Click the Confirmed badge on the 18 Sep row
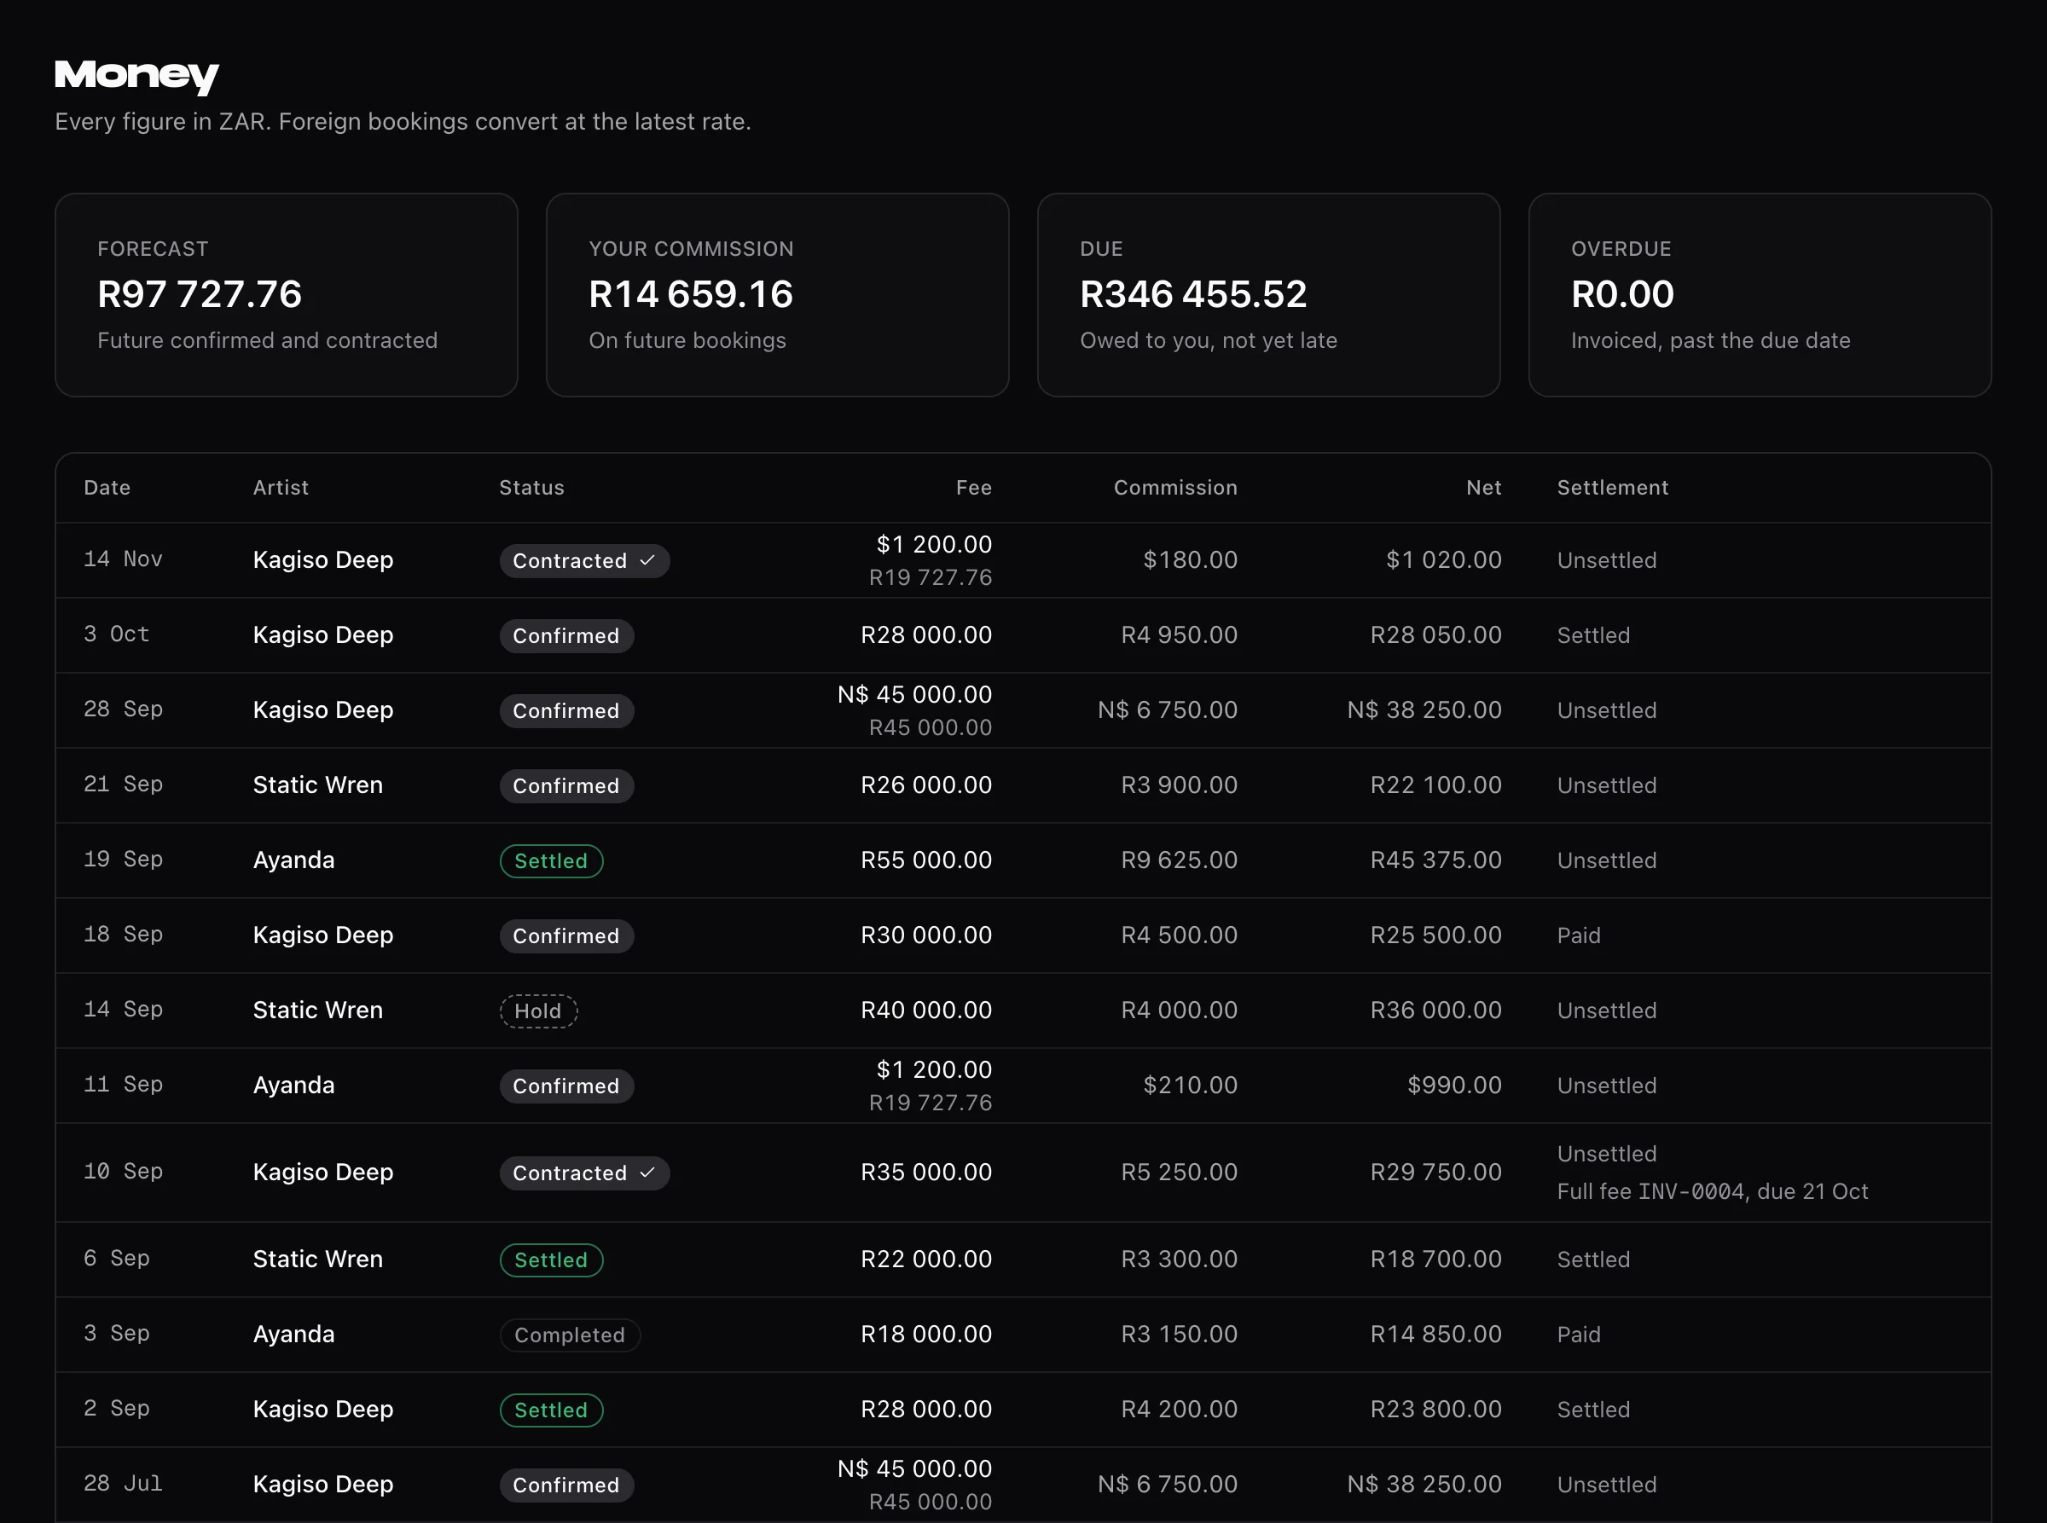 tap(566, 935)
